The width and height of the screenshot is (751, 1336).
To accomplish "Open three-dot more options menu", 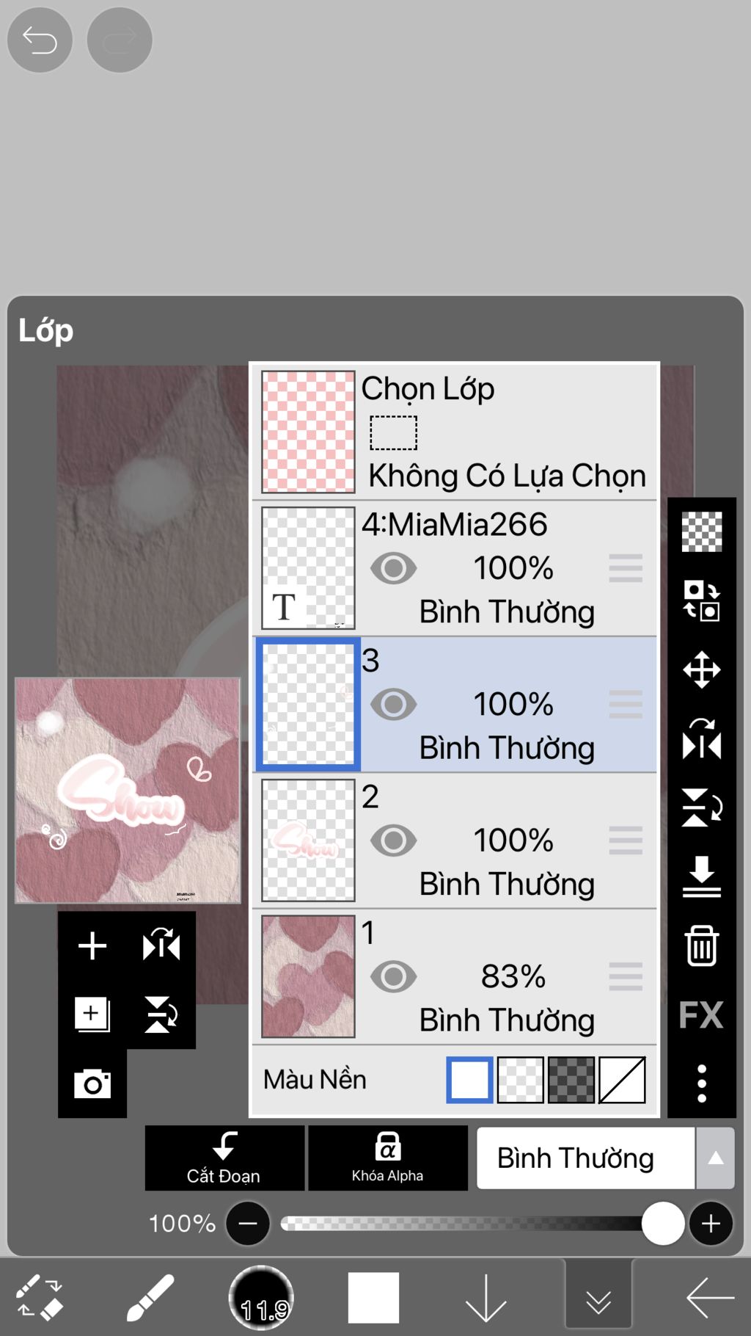I will pyautogui.click(x=701, y=1083).
